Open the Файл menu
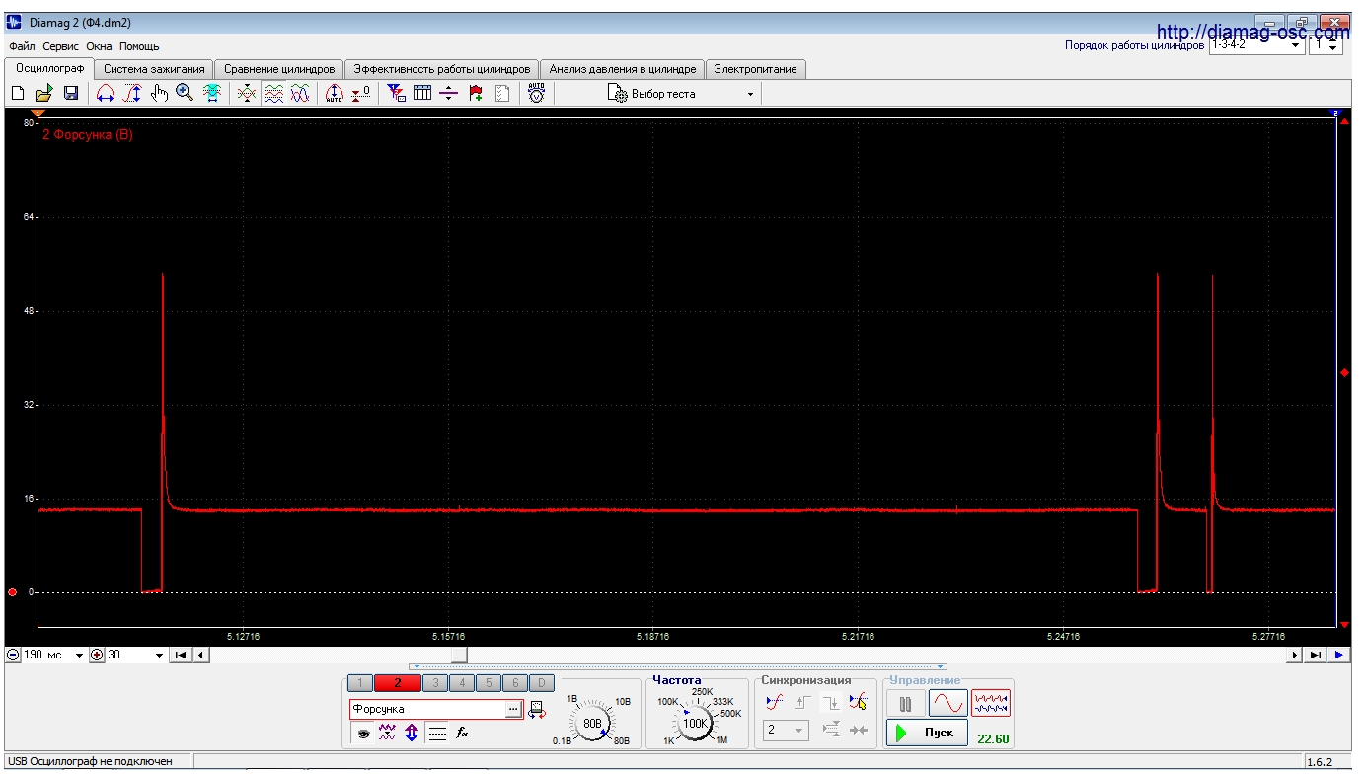The height and width of the screenshot is (774, 1364). (22, 46)
